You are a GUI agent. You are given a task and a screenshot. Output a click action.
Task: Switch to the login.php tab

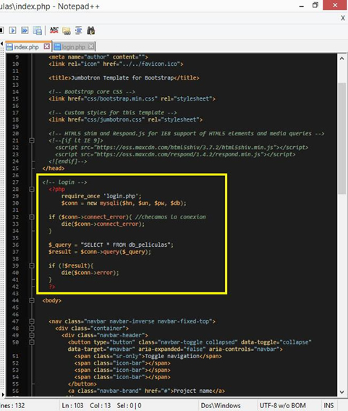[74, 47]
